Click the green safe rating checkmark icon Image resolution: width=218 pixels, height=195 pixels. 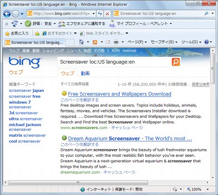(28, 24)
